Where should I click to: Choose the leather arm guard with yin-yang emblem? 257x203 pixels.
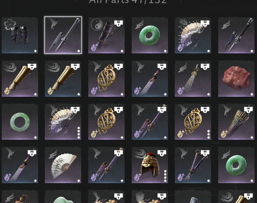pyautogui.click(x=106, y=35)
